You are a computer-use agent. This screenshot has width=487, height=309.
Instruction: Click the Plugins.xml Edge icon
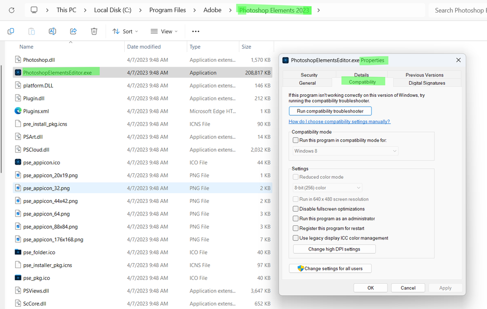click(18, 111)
